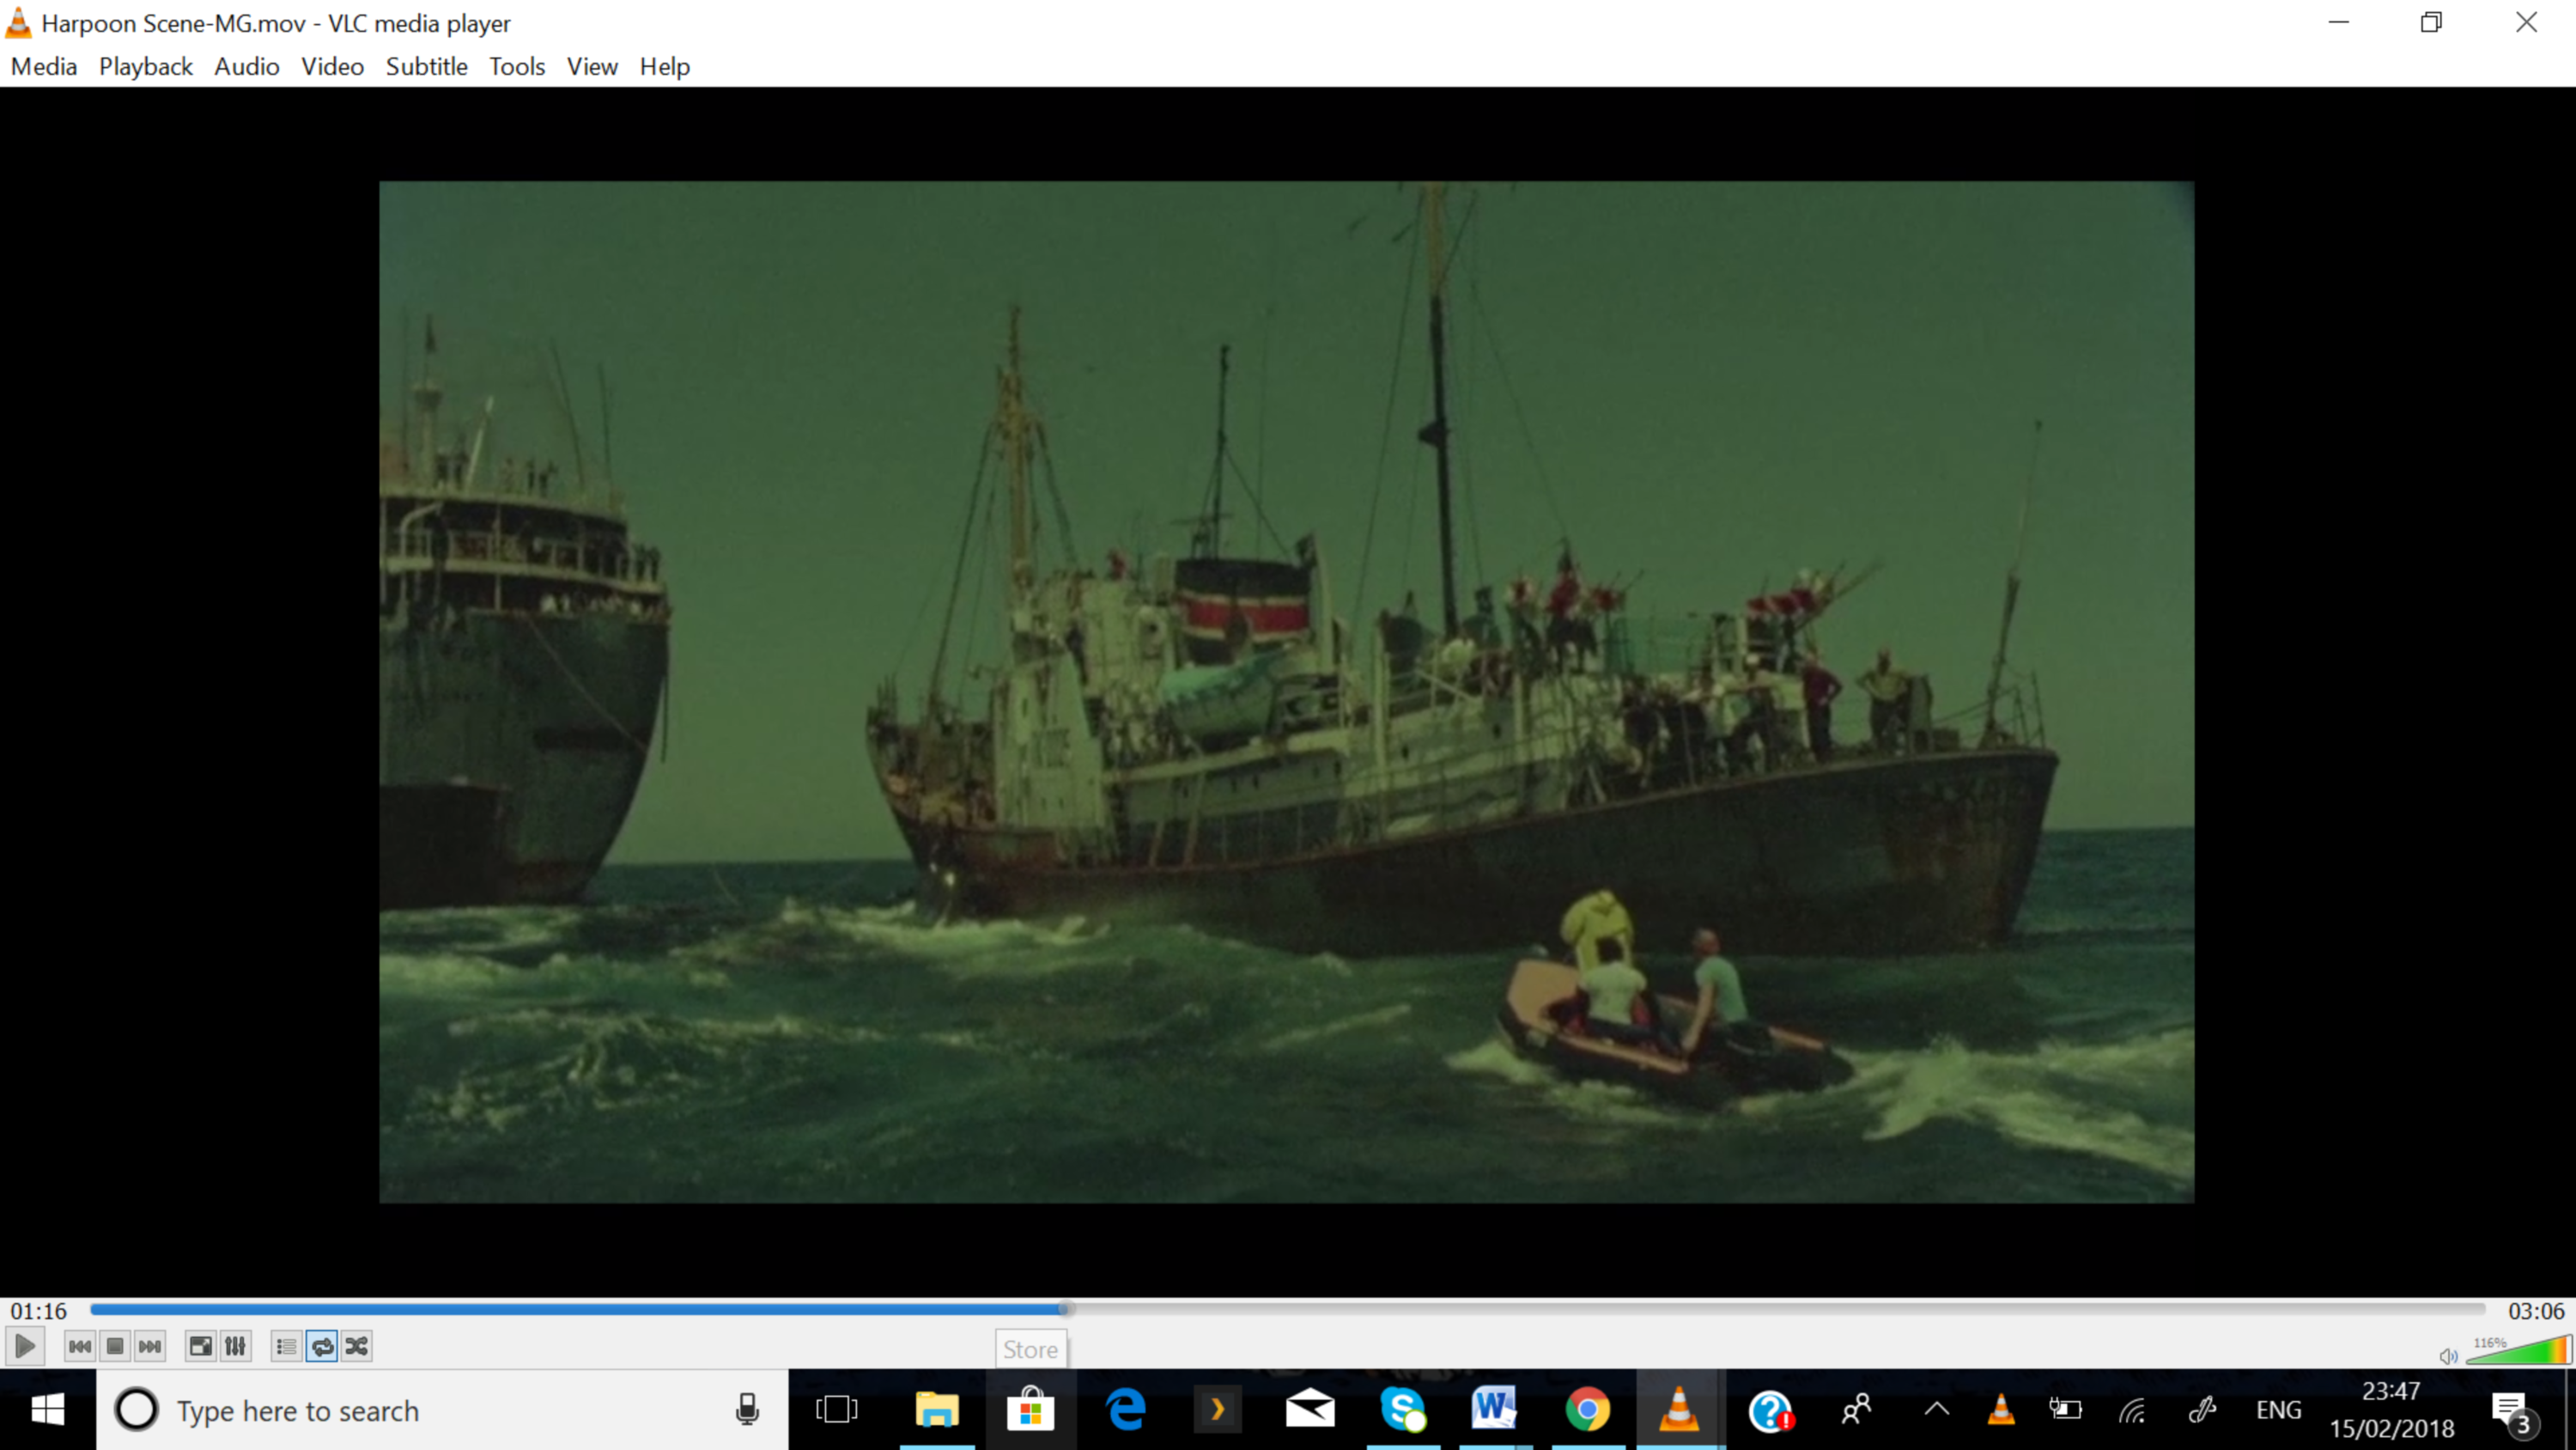2576x1450 pixels.
Task: Click the VLC cone icon in title bar
Action: (x=19, y=22)
